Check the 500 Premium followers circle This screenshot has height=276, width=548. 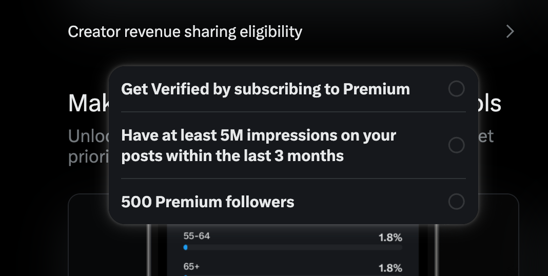[456, 202]
